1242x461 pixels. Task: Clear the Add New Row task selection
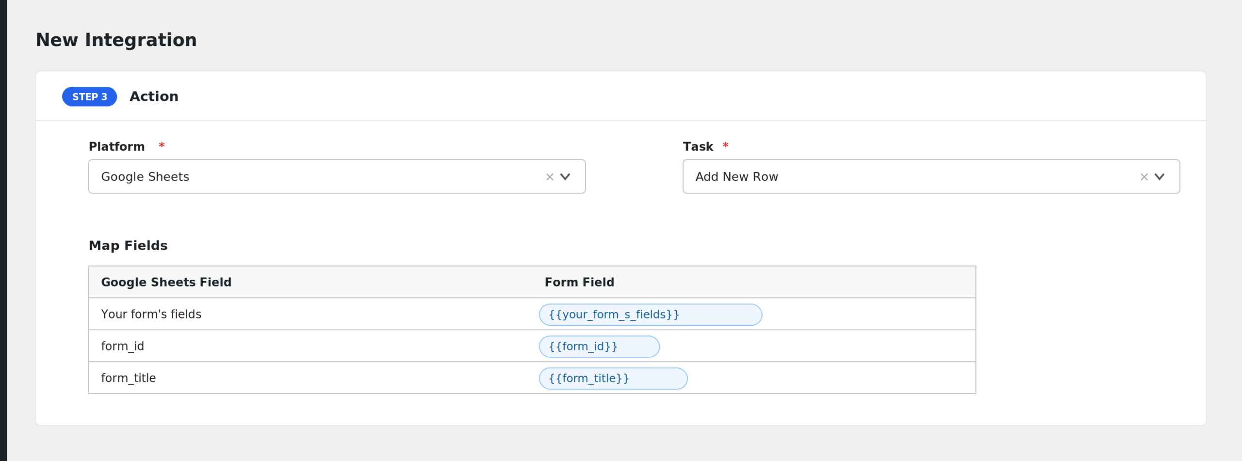click(1144, 177)
